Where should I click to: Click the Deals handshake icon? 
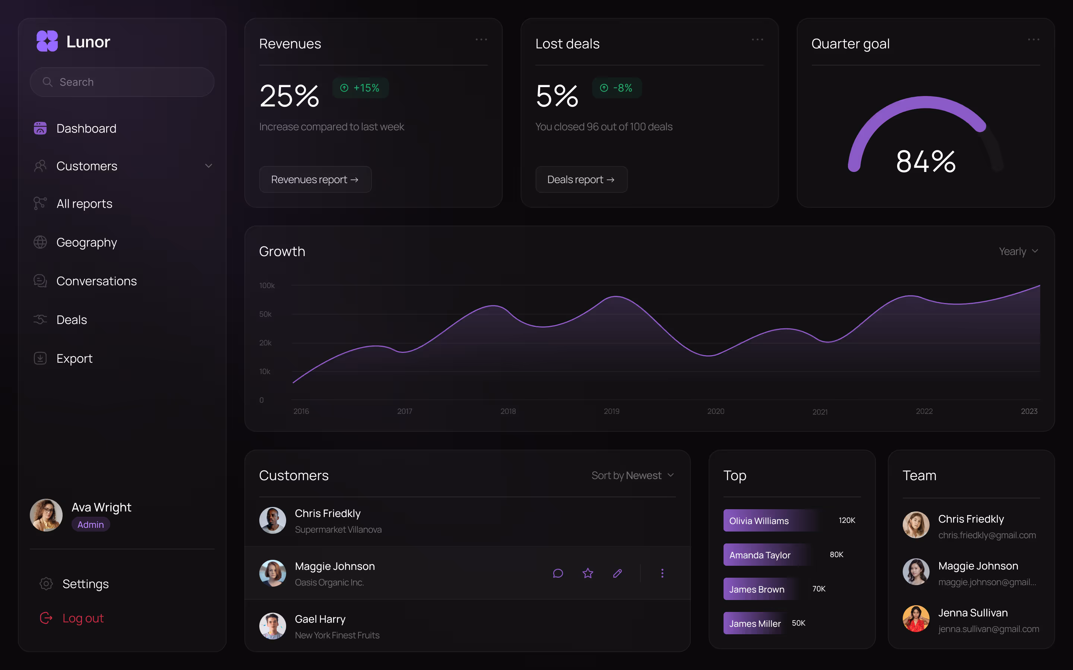click(40, 319)
